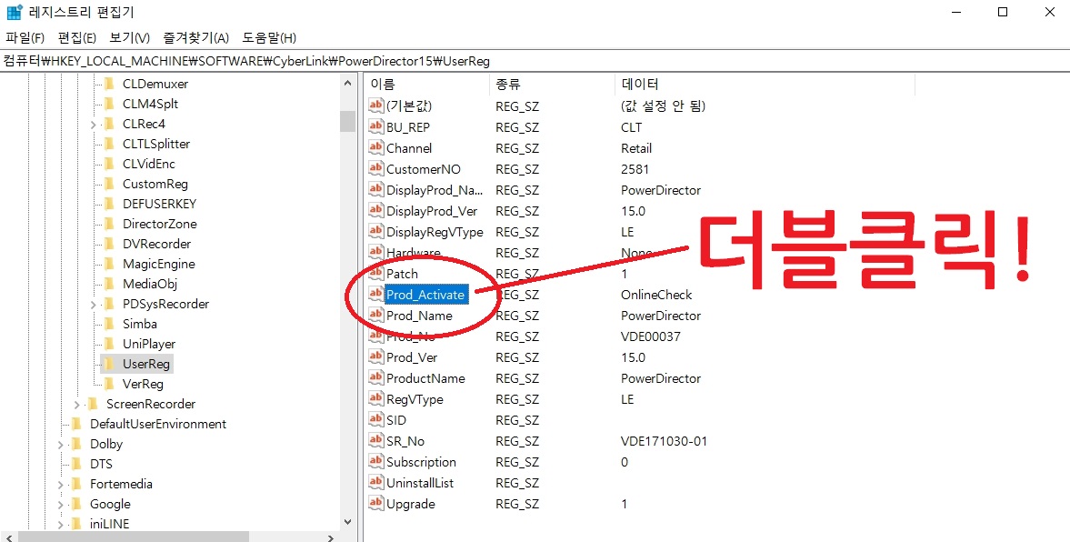
Task: Click the string icon next to (기본값)
Action: click(x=376, y=105)
